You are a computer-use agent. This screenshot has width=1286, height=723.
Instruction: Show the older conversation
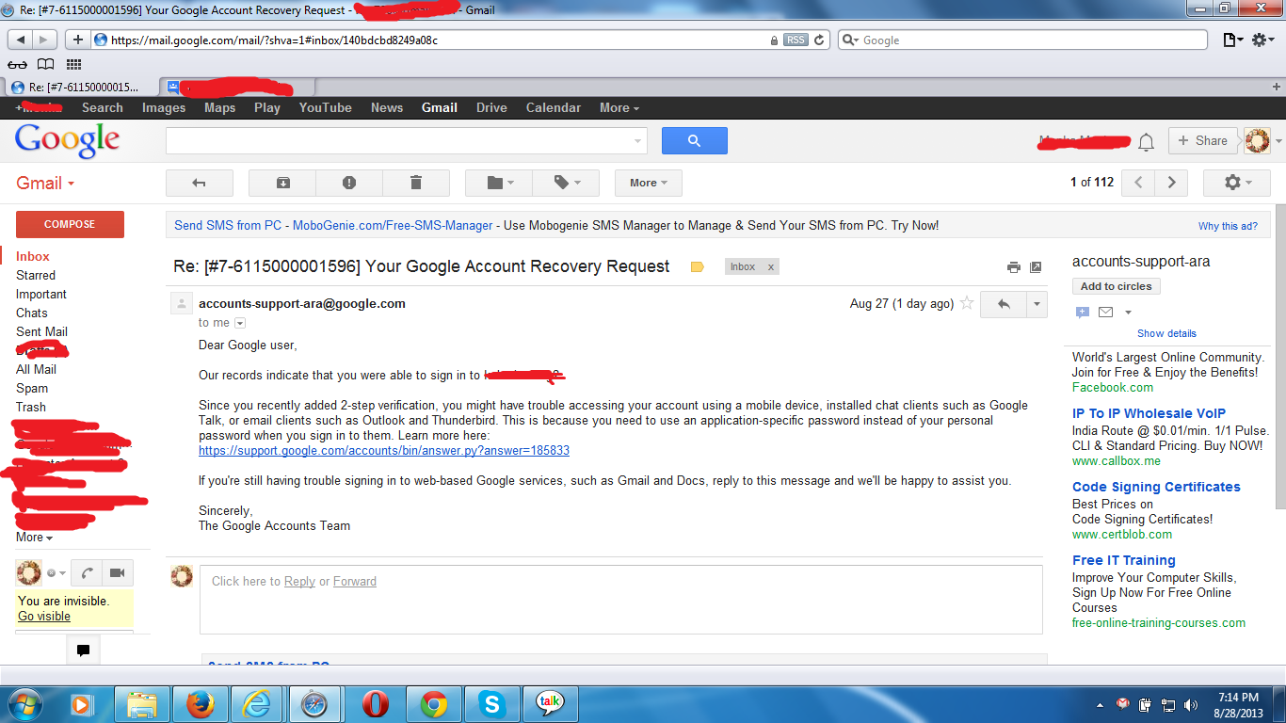[1171, 183]
